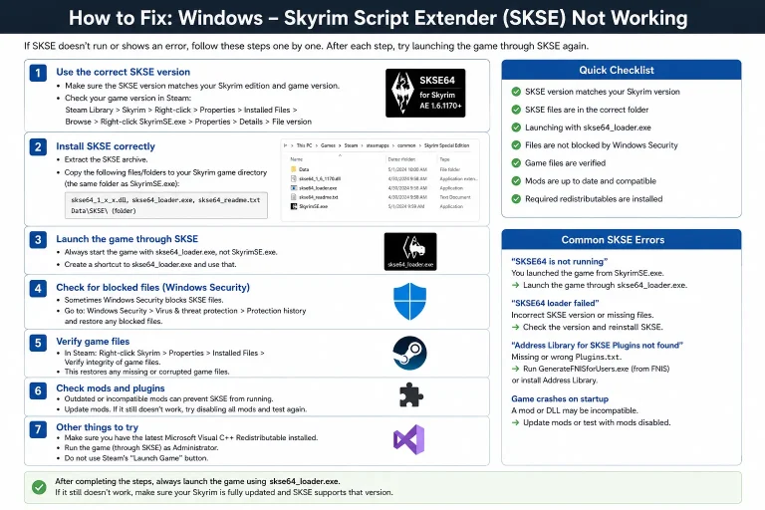Check 'Required redistributables are installed' item
This screenshot has width=765, height=510.
coord(516,198)
